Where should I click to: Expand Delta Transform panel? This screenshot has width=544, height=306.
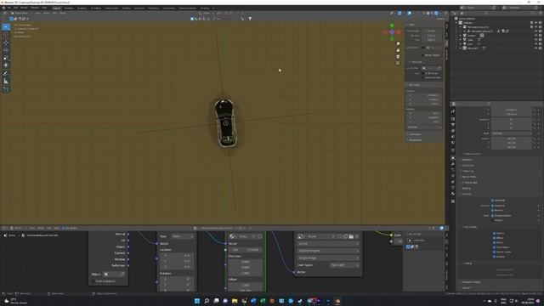[473, 154]
